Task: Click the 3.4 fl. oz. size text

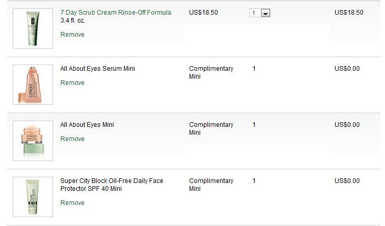Action: (x=72, y=21)
